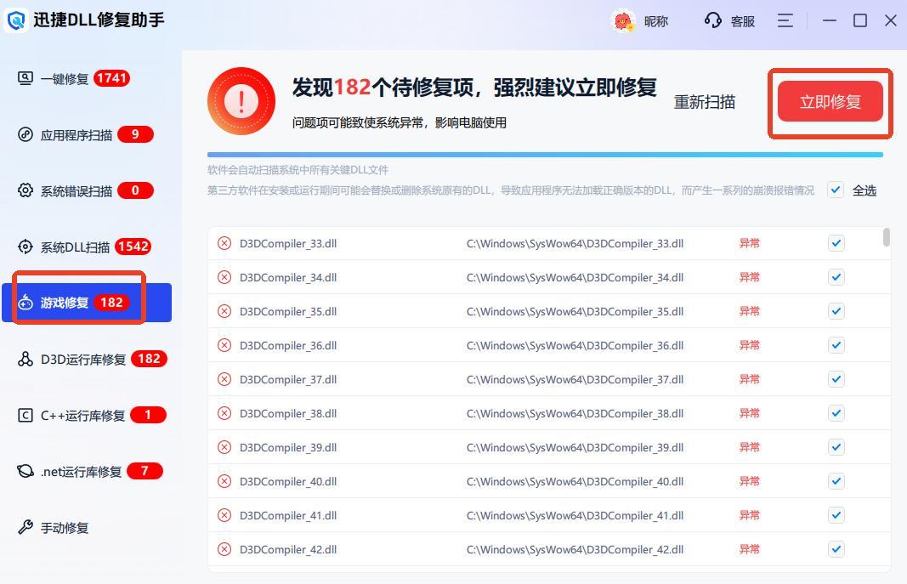Click the manual repair wrench icon
The image size is (907, 584).
[x=26, y=527]
